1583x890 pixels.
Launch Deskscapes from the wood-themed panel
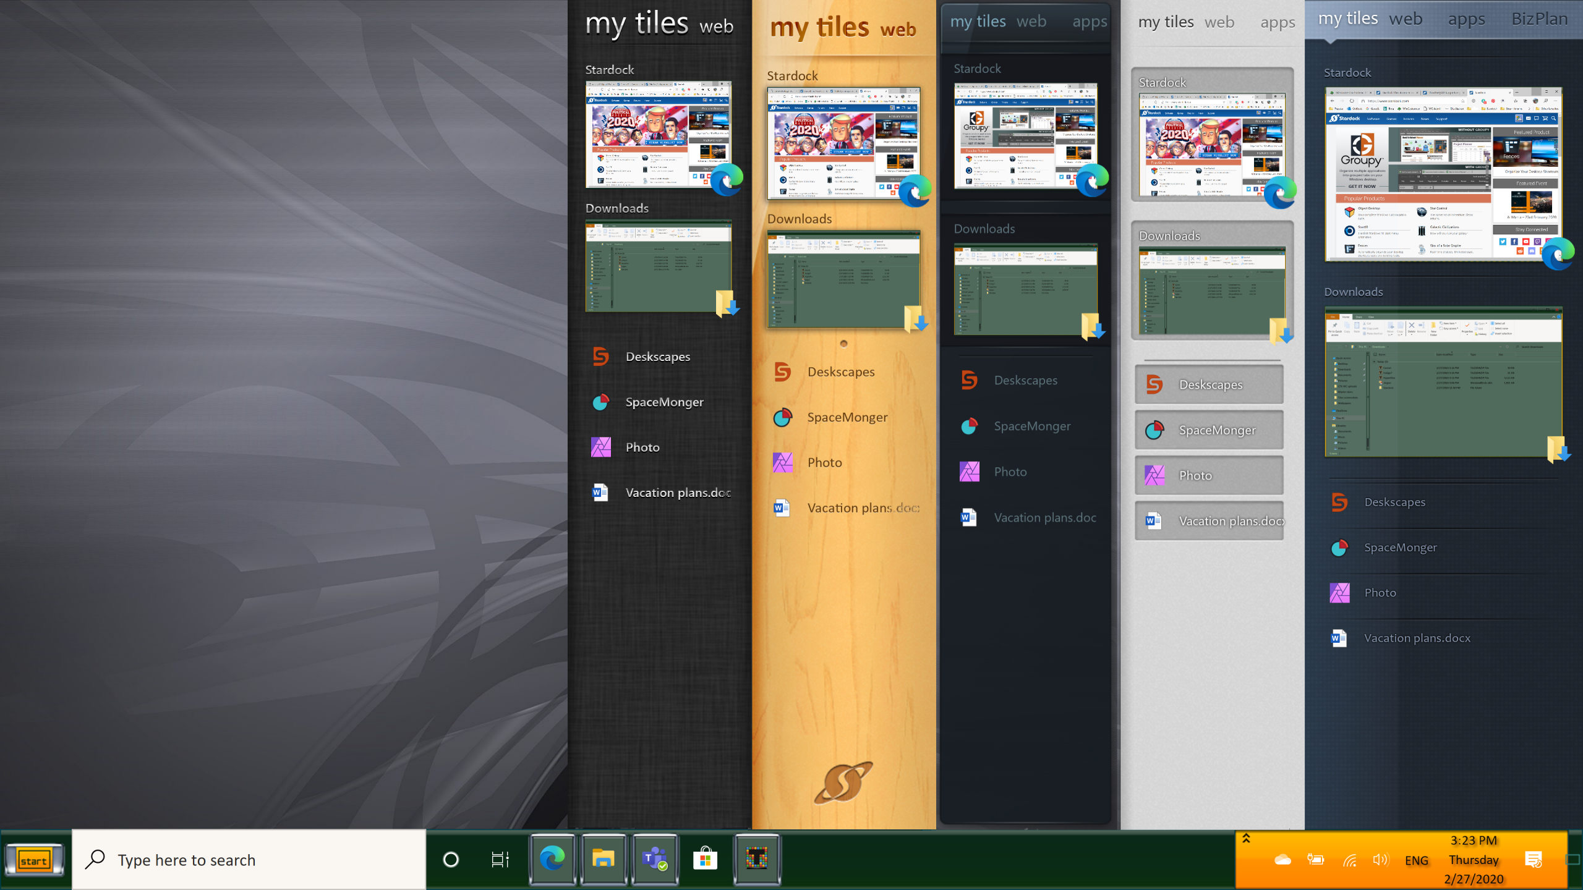(x=840, y=371)
